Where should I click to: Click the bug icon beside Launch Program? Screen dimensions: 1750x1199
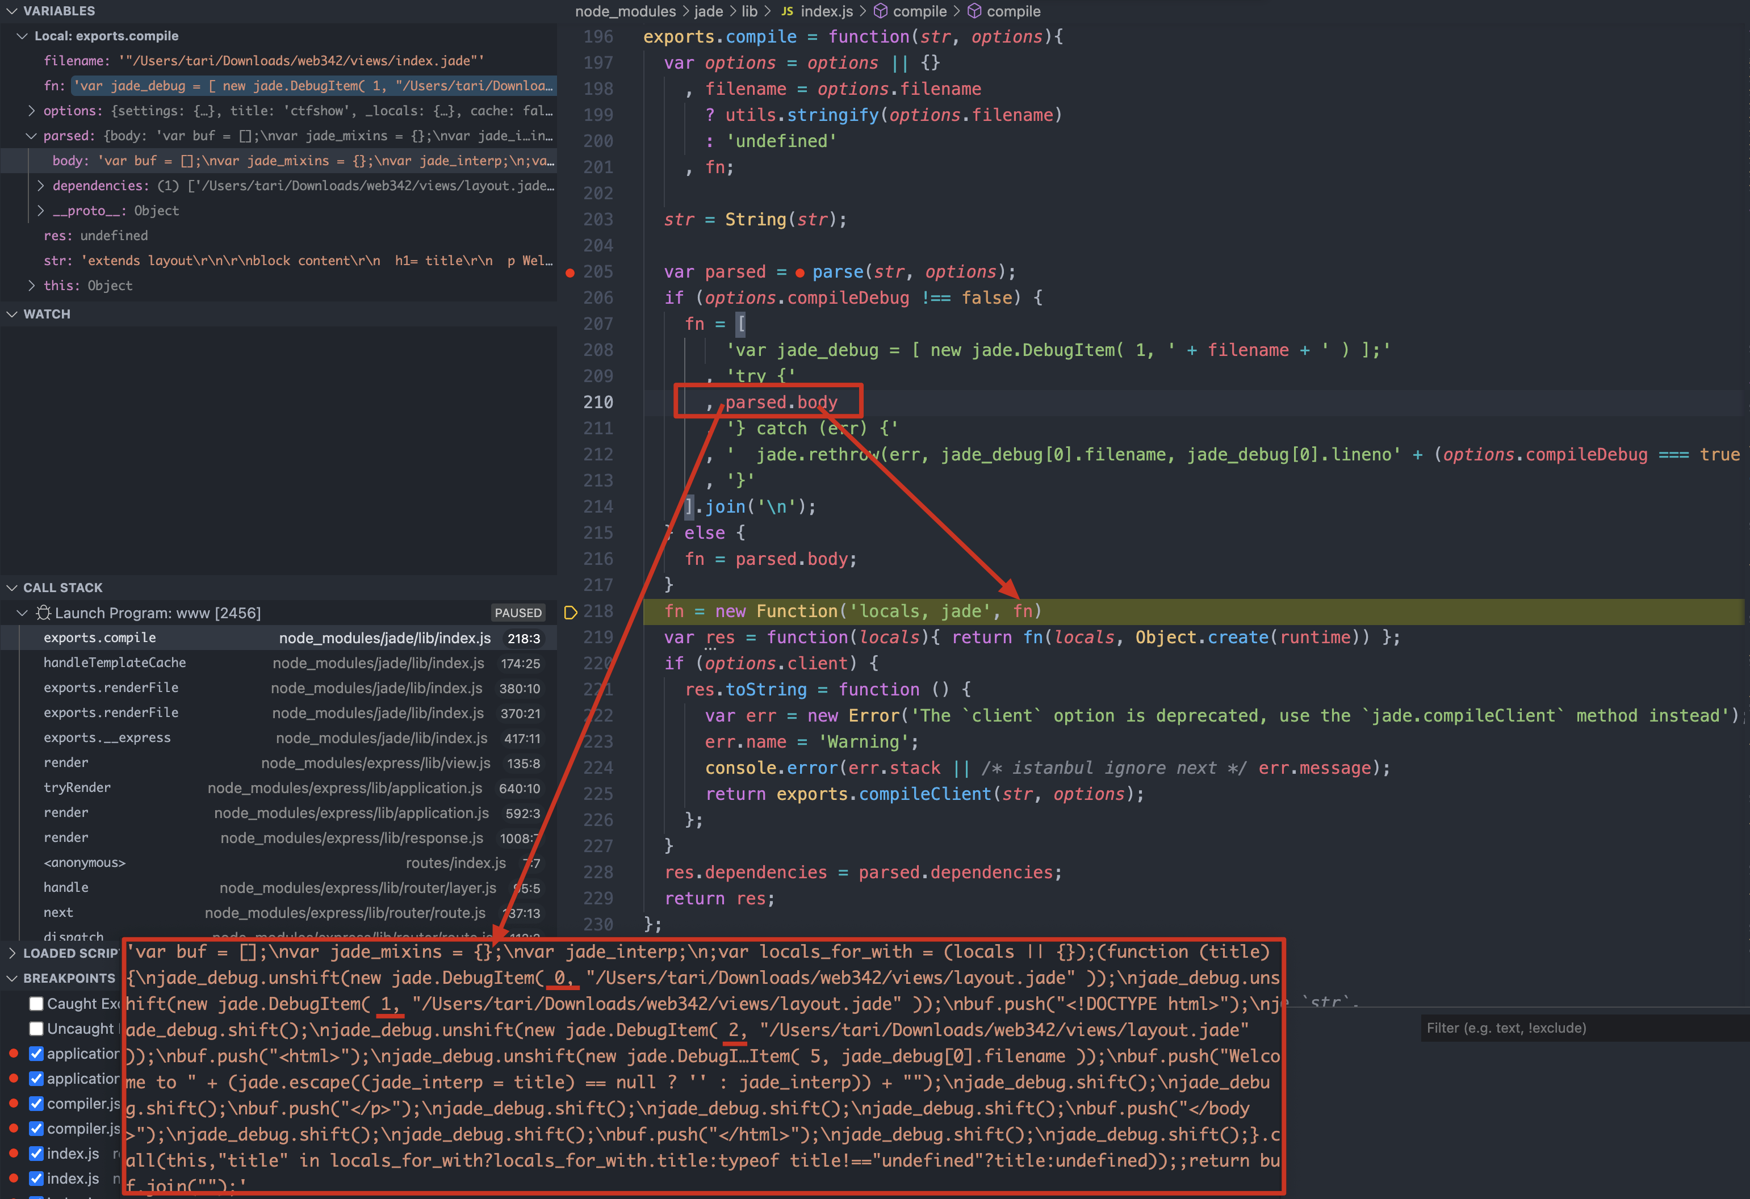[x=44, y=613]
